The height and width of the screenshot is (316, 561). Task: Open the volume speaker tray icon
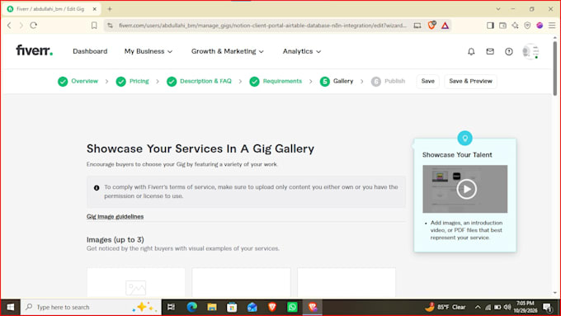(507, 307)
